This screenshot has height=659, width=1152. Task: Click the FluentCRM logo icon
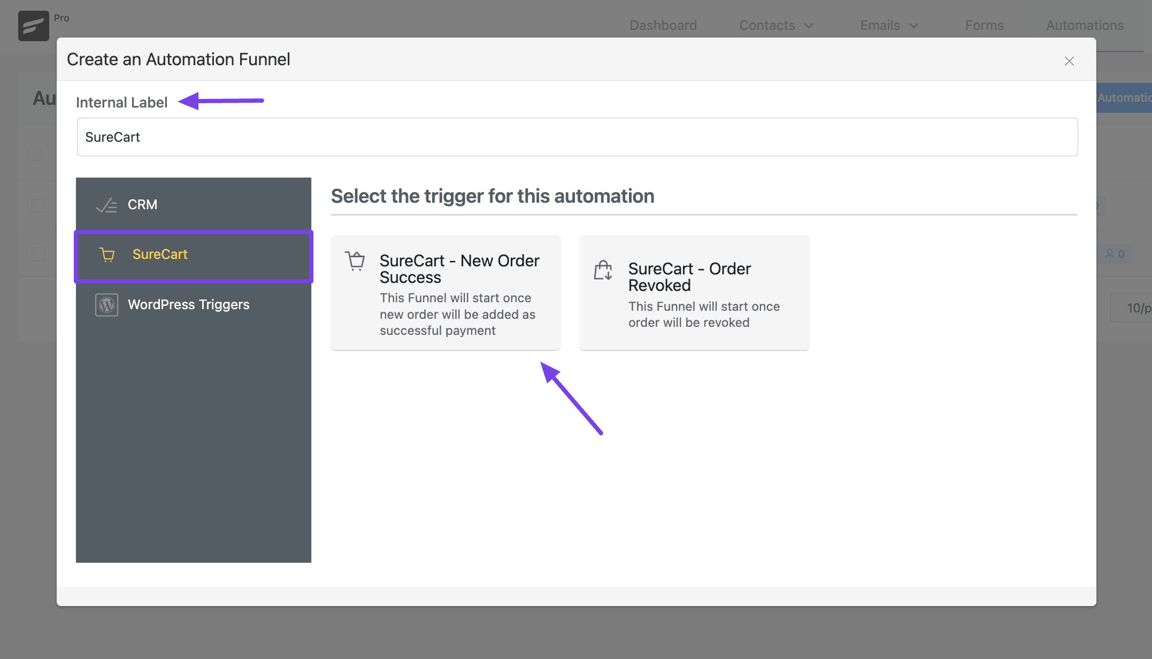tap(33, 26)
